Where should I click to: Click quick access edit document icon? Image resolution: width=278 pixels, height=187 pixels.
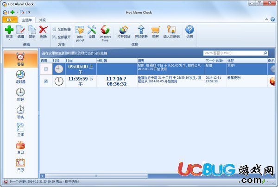click(x=22, y=12)
